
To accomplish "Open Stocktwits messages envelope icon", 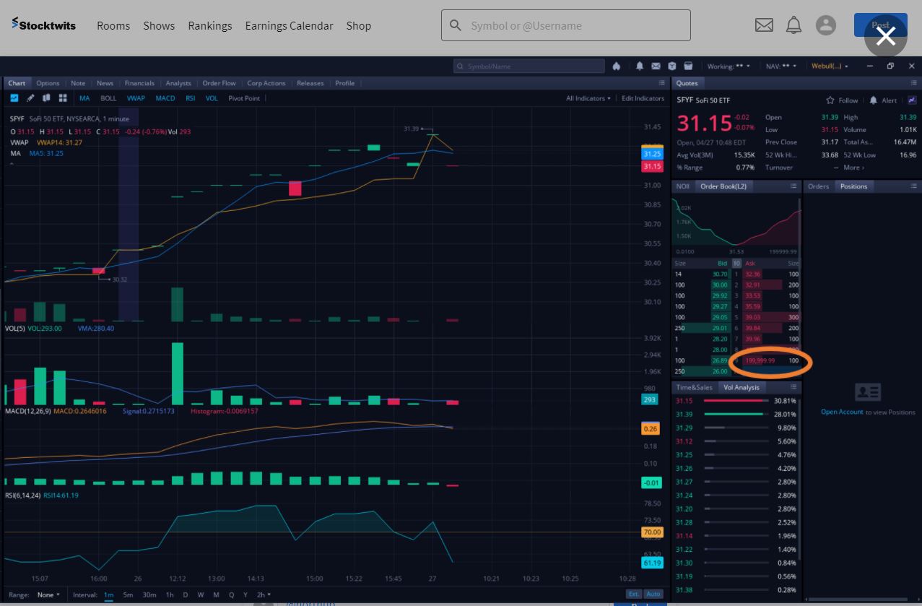I will click(764, 25).
